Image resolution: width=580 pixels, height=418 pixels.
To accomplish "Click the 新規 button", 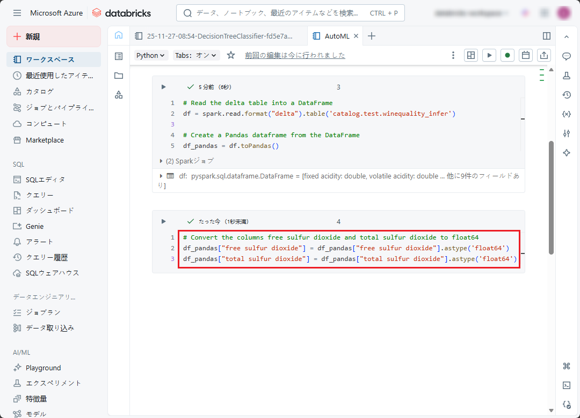I will tap(54, 36).
